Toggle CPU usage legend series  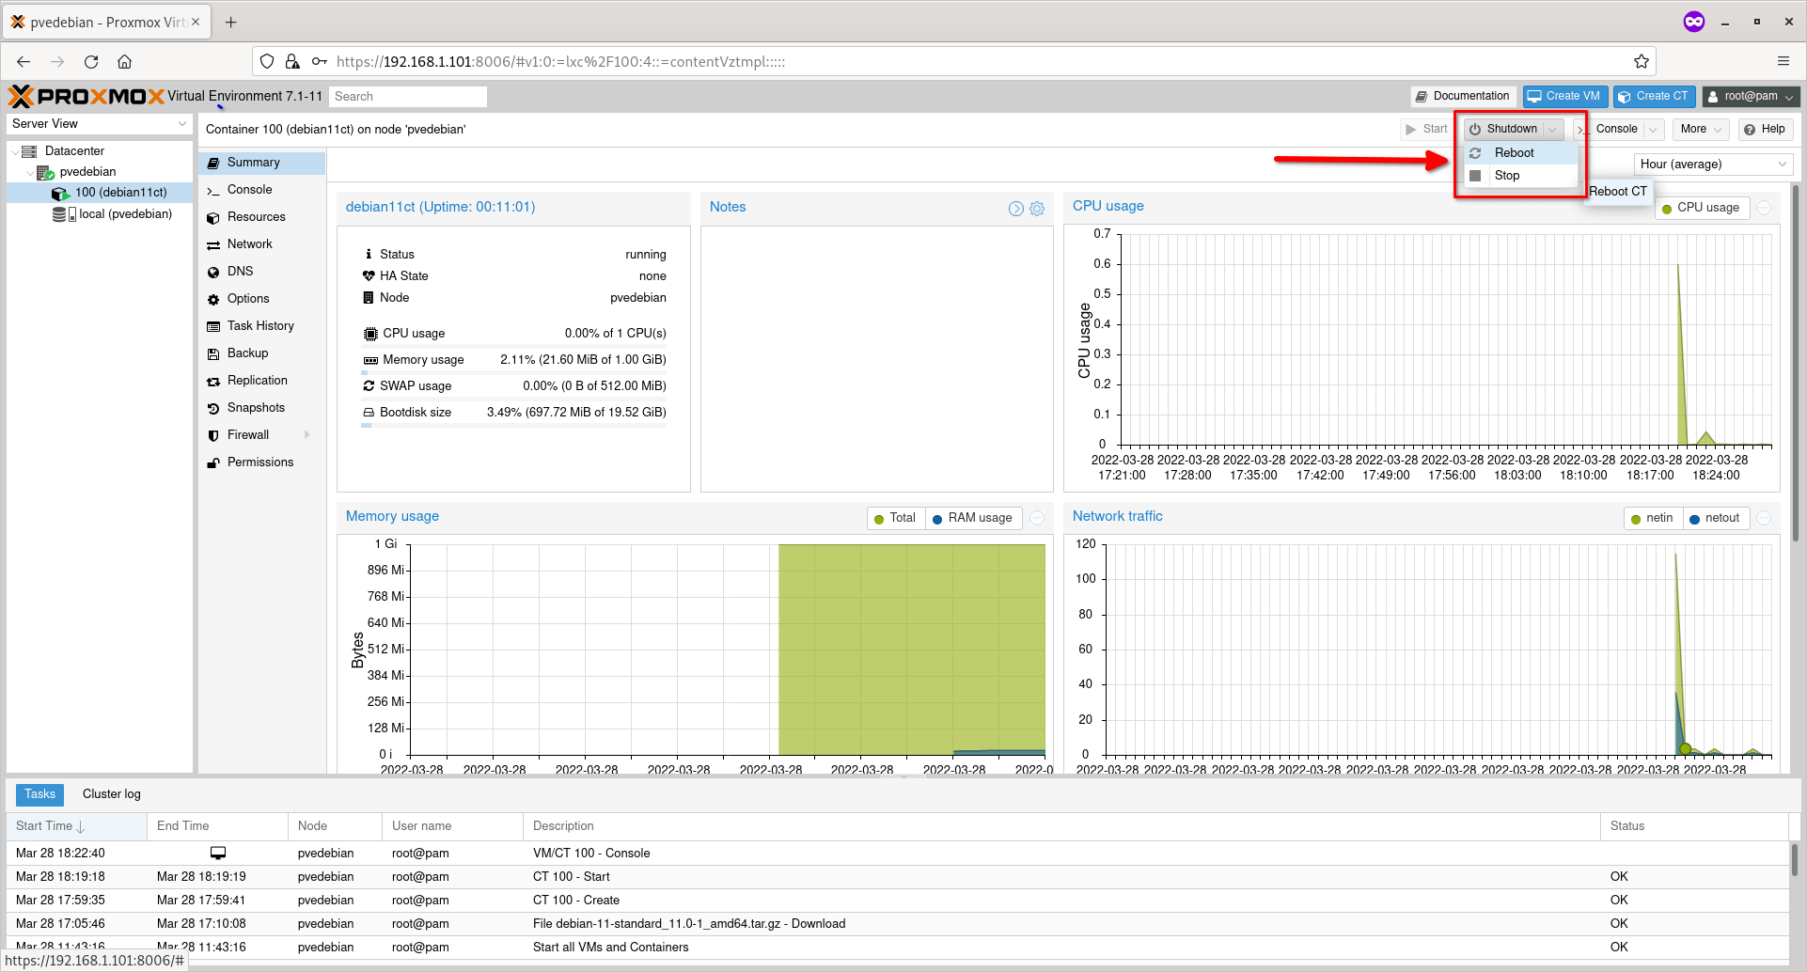click(x=1702, y=208)
